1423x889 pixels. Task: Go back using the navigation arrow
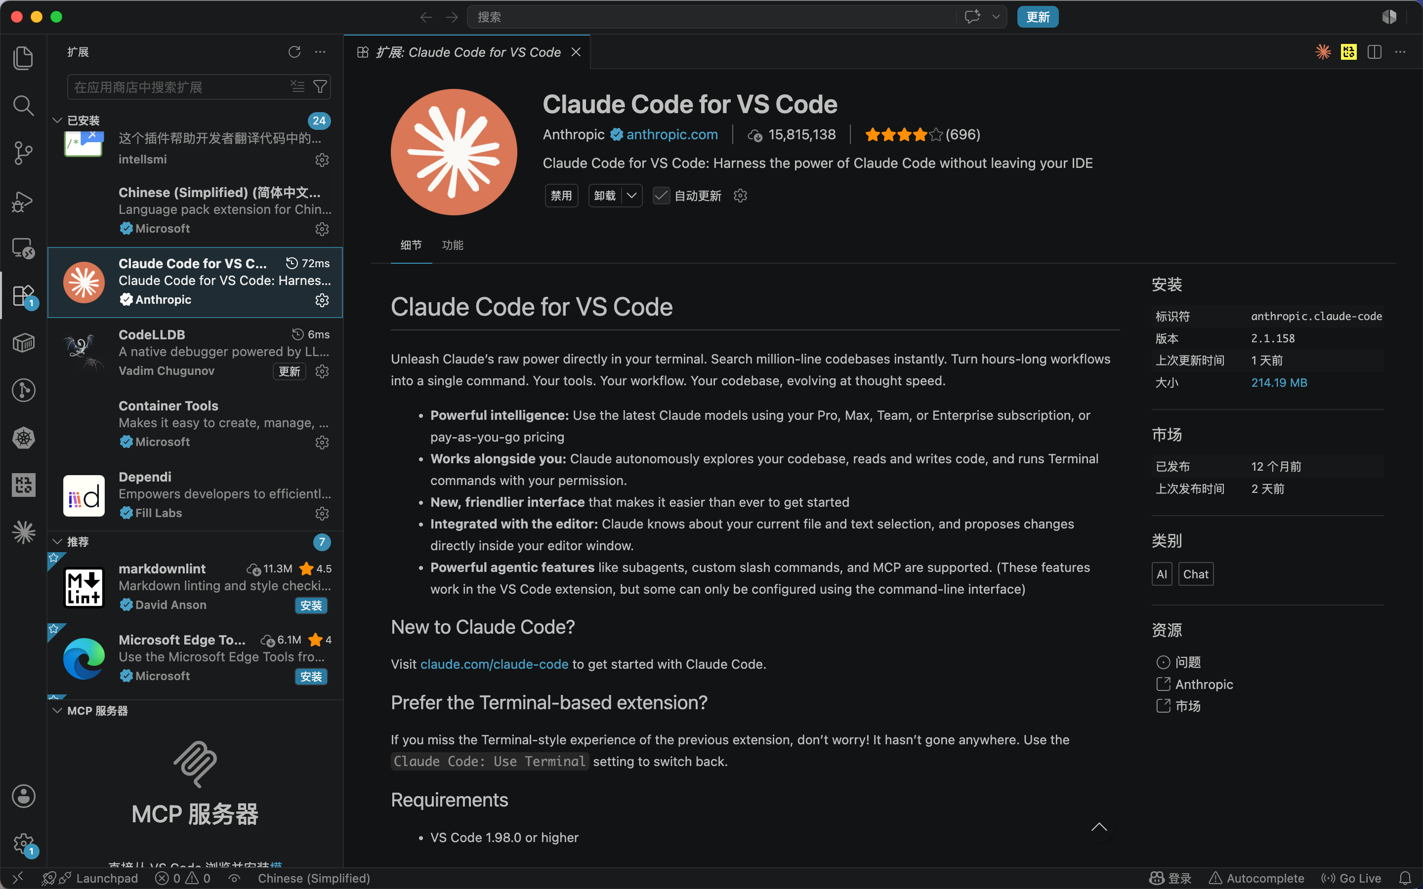(426, 17)
